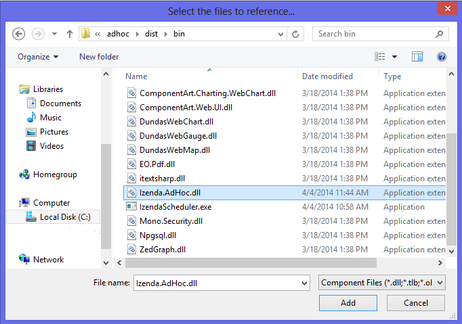462x324 pixels.
Task: Change the view layout icon
Action: [x=380, y=57]
